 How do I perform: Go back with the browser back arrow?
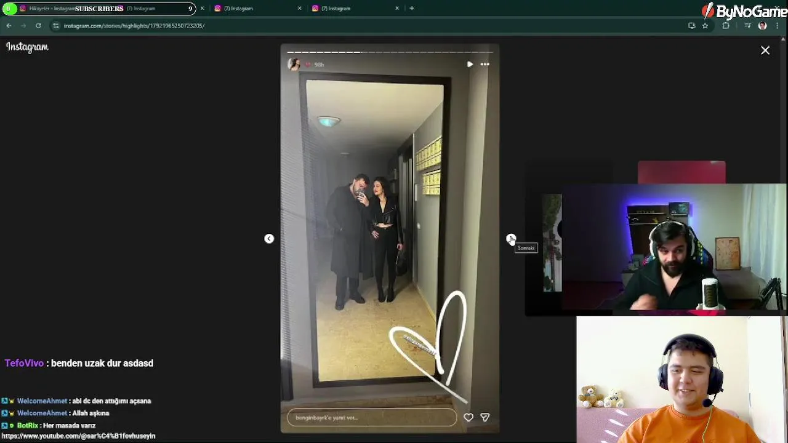coord(9,26)
